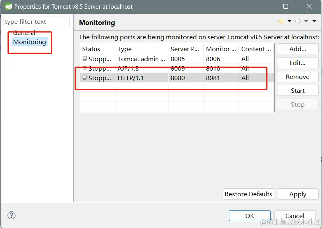Click the back navigation arrow icon
Screen dimensions: 323x228
[281, 21]
